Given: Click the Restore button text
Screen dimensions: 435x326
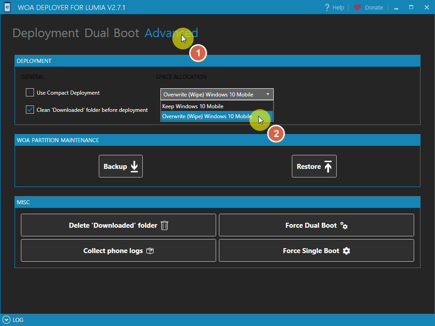Looking at the screenshot, I should (x=309, y=166).
